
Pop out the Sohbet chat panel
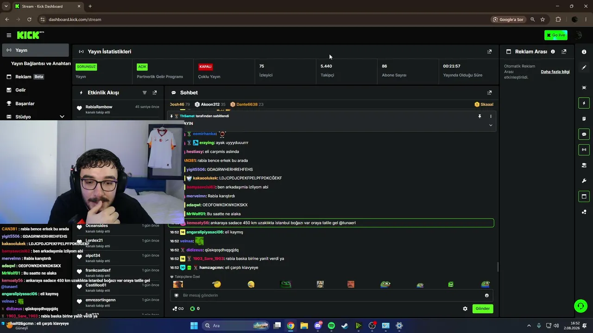[489, 92]
